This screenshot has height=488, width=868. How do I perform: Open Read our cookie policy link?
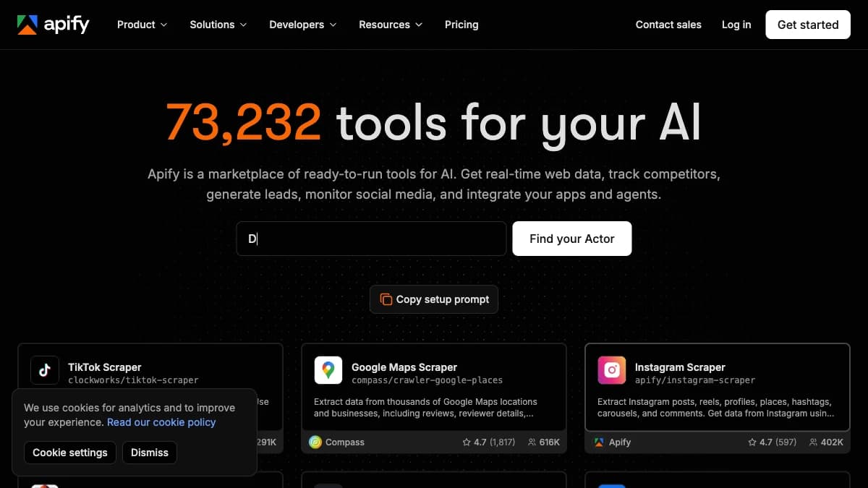point(161,422)
